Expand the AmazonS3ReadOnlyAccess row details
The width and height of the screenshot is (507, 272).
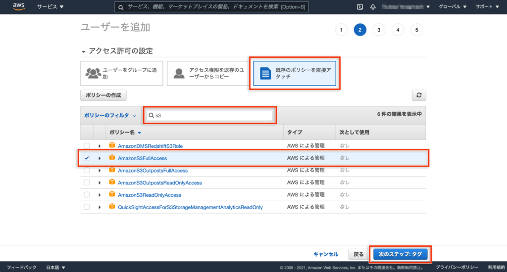click(100, 195)
